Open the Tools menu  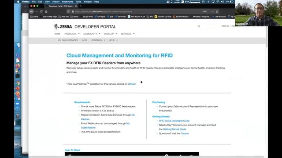78,2
